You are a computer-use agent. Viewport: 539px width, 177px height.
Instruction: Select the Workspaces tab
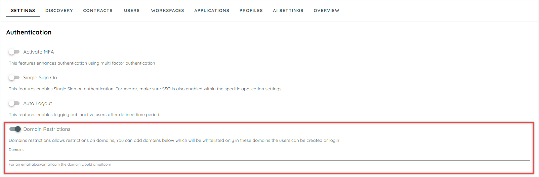(168, 11)
